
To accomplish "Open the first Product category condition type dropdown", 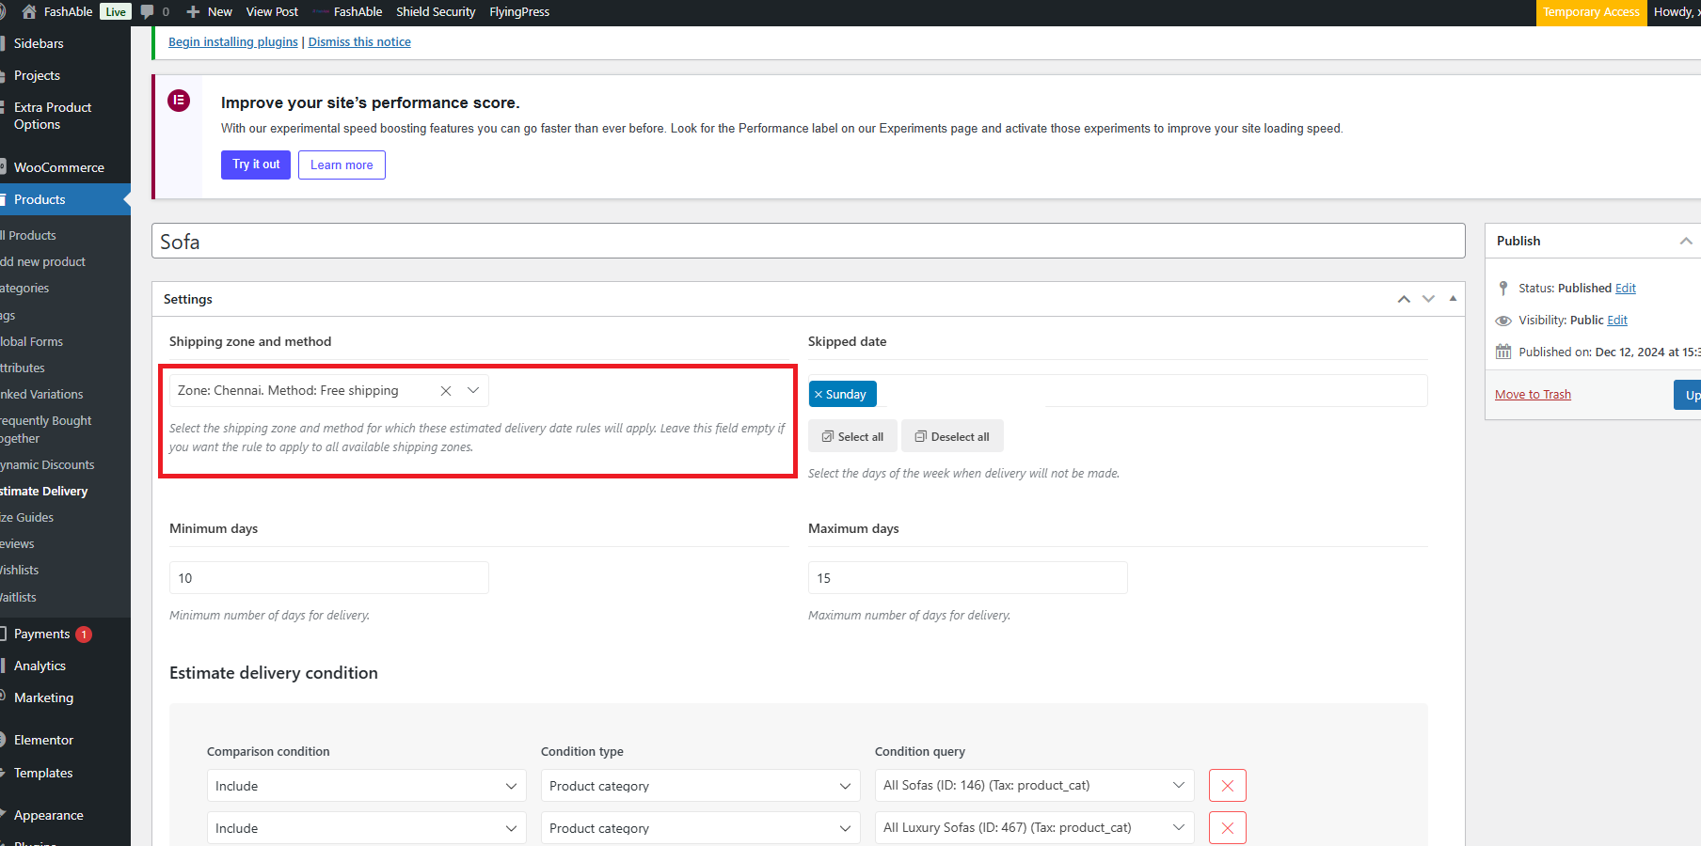I will point(700,786).
